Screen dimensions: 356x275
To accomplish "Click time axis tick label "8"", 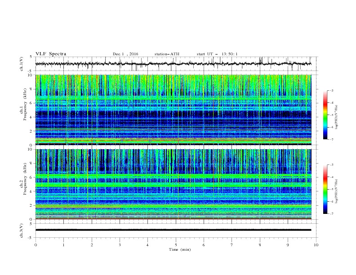I will click(x=260, y=245).
